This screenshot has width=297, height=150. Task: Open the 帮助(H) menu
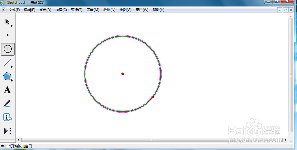pyautogui.click(x=158, y=10)
